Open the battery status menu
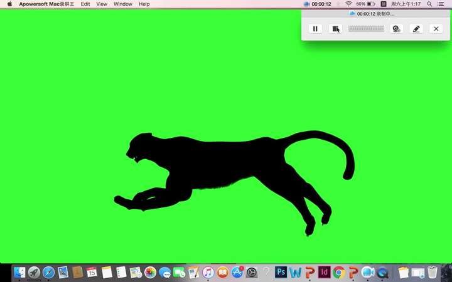This screenshot has height=282, width=452. click(x=365, y=4)
